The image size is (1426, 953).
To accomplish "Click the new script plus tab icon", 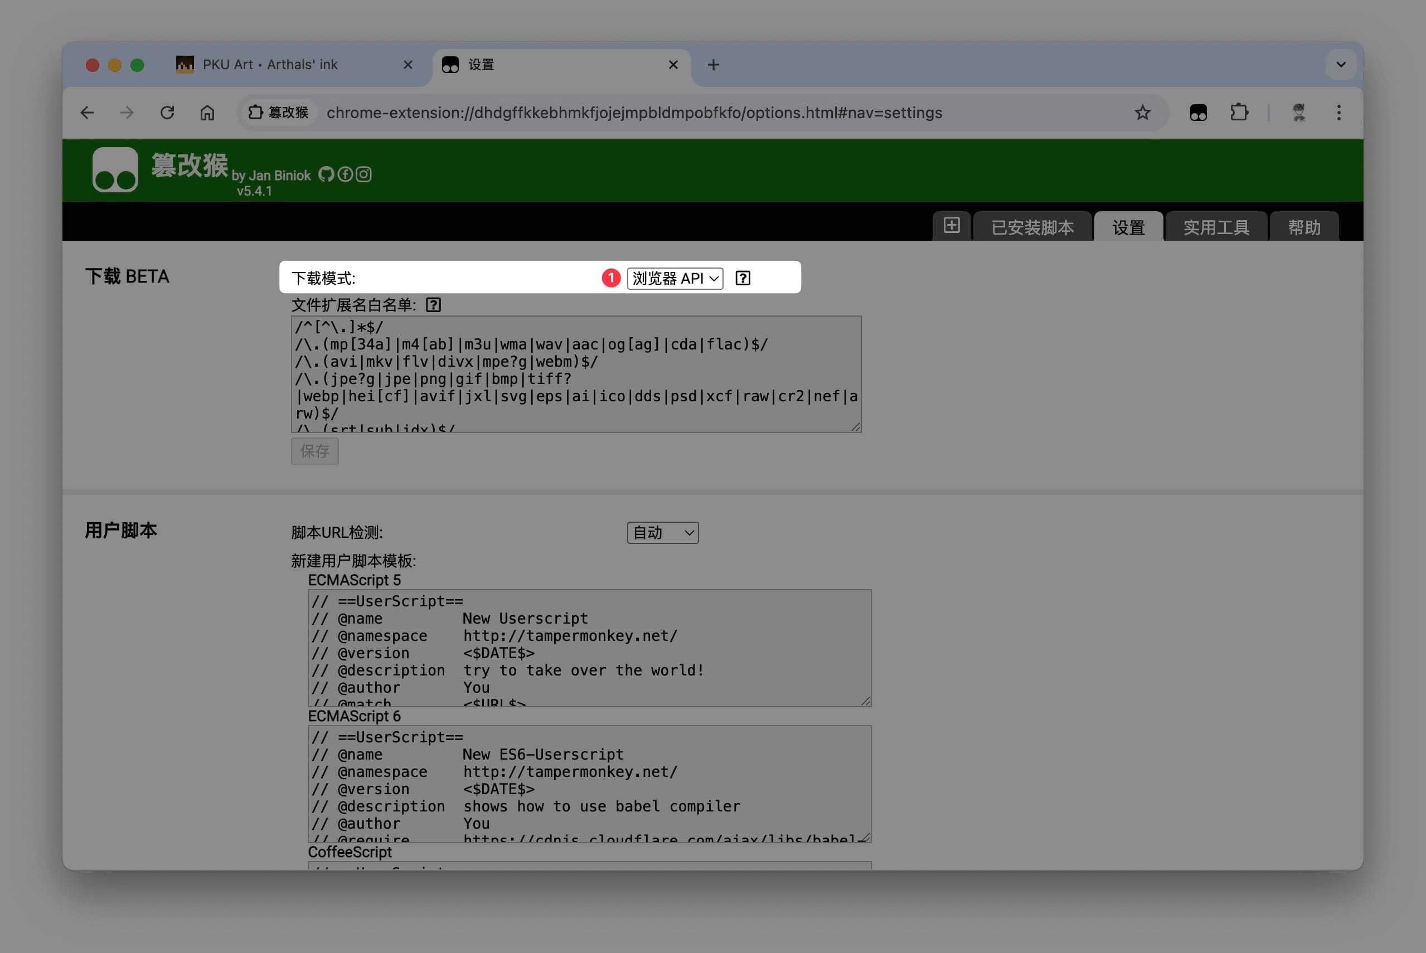I will [951, 226].
